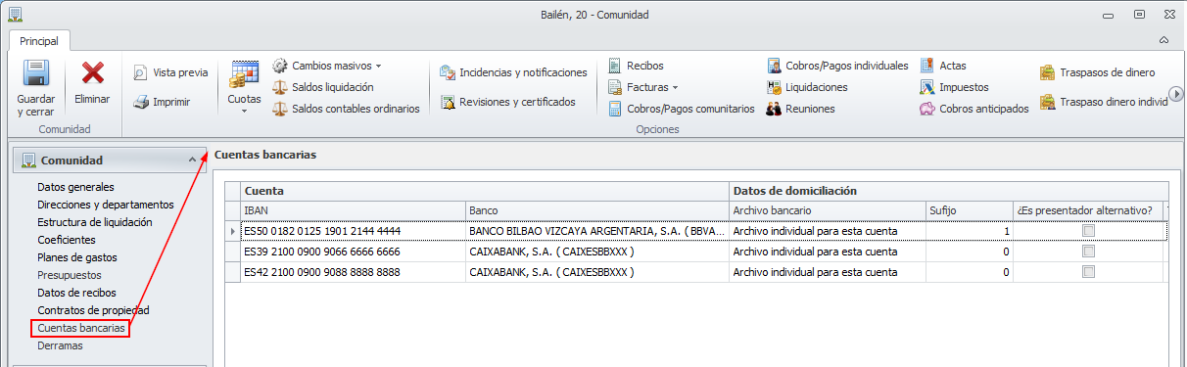Open the Liquidaciones option

tap(808, 87)
